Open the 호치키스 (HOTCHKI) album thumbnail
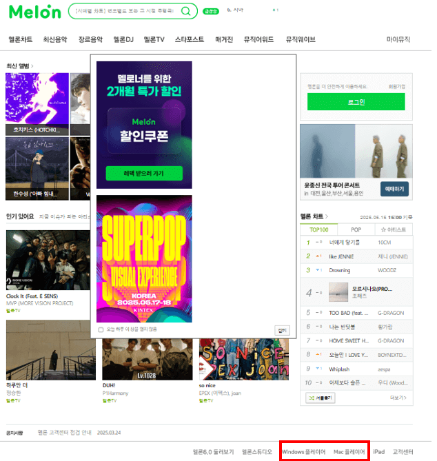The width and height of the screenshot is (437, 461). point(37,104)
